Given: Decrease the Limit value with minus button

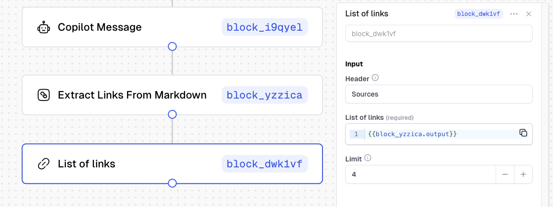Looking at the screenshot, I should pyautogui.click(x=505, y=174).
